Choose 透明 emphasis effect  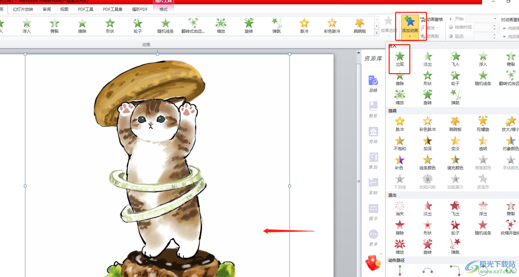pos(483,143)
